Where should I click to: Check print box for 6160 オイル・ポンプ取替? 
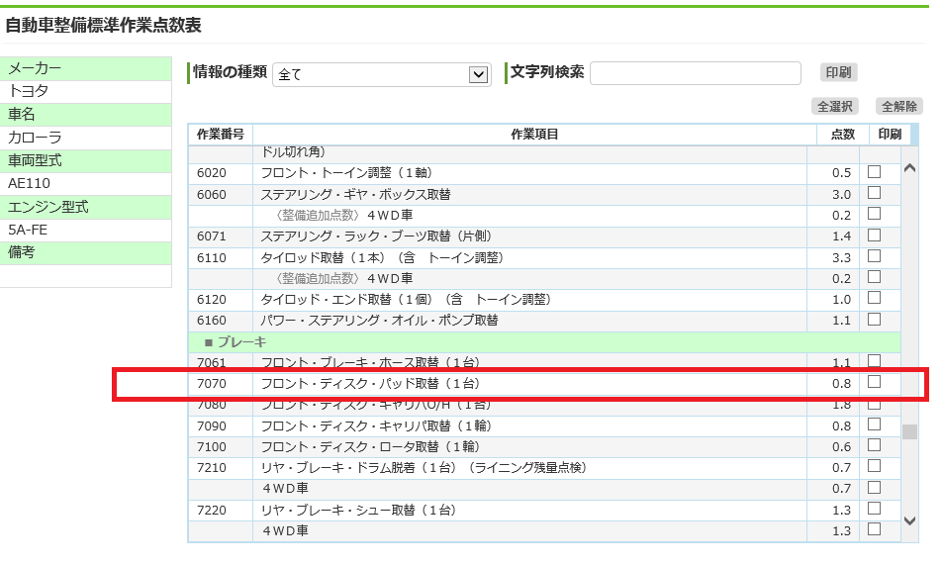(x=874, y=319)
